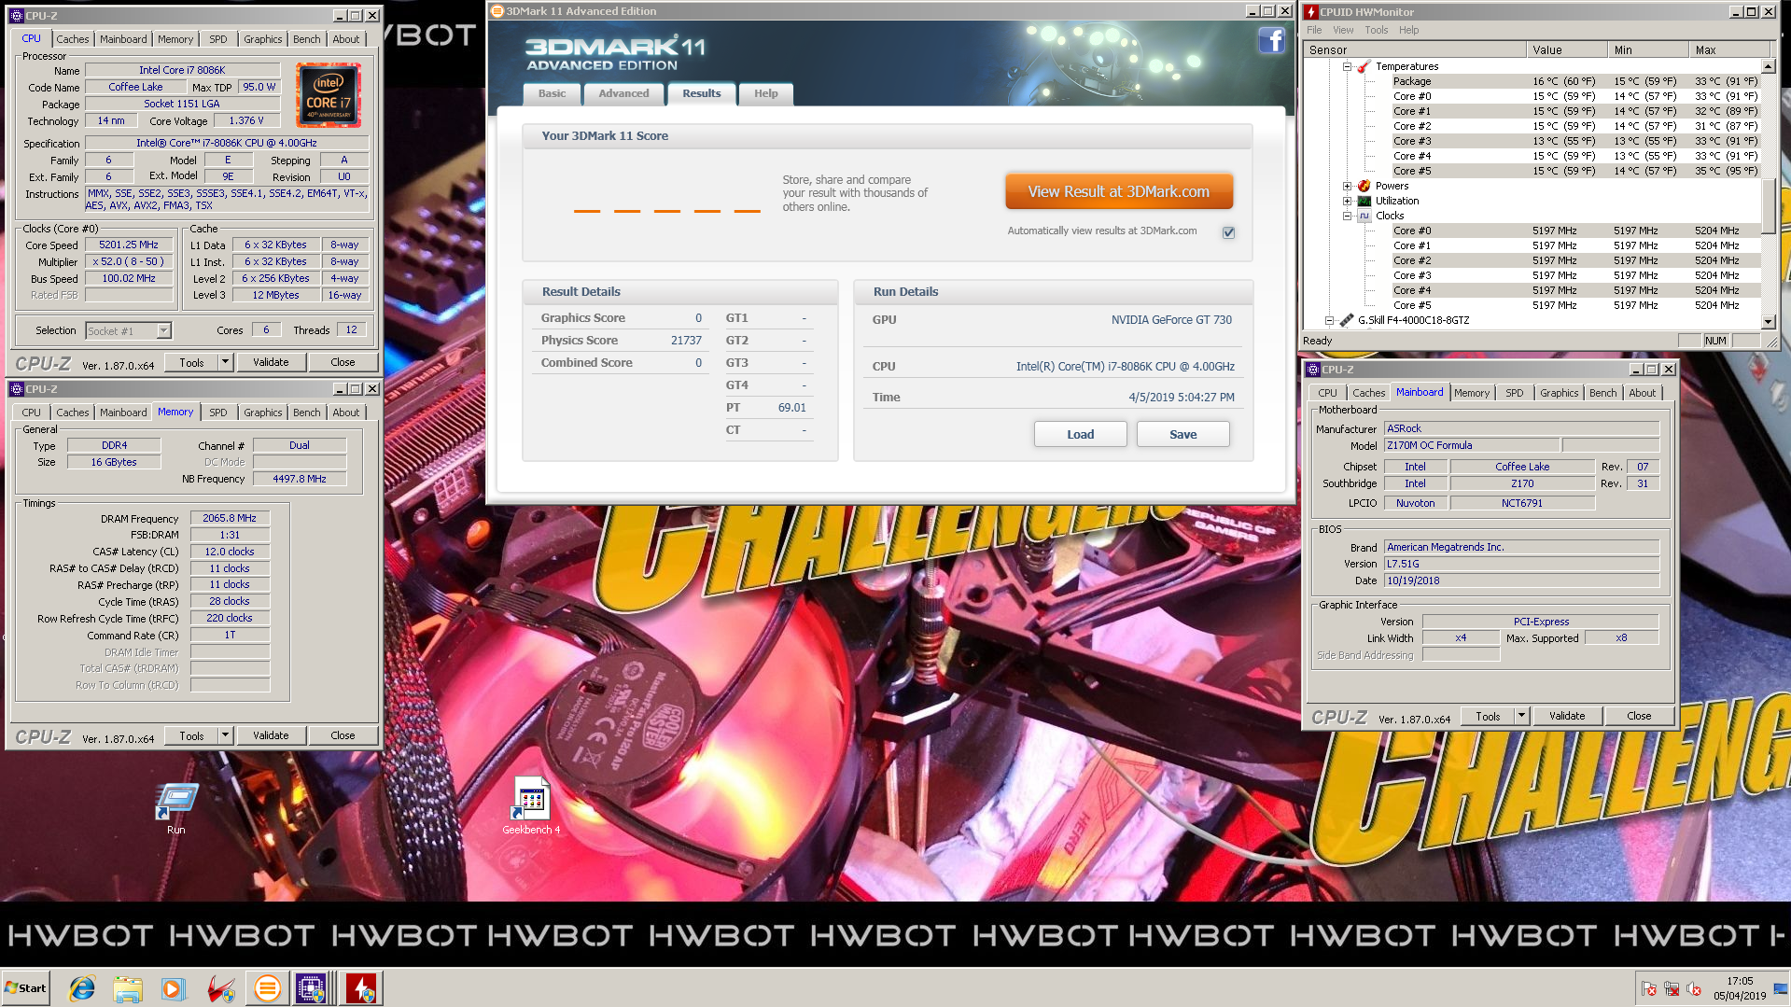Click the Save button in 3DMark 11

(x=1182, y=434)
